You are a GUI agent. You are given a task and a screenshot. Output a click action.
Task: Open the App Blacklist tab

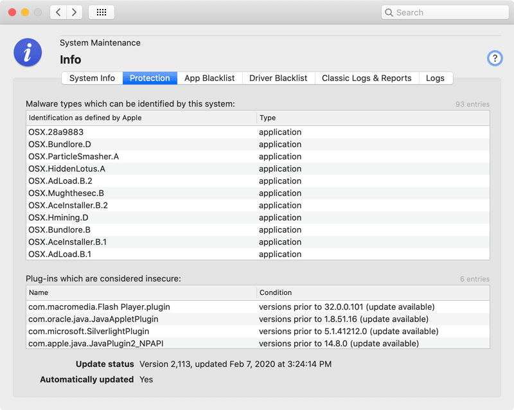pos(209,78)
